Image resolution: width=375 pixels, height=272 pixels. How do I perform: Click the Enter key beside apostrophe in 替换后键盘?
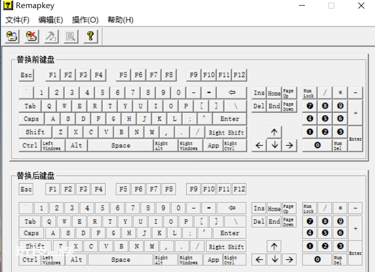pyautogui.click(x=229, y=233)
